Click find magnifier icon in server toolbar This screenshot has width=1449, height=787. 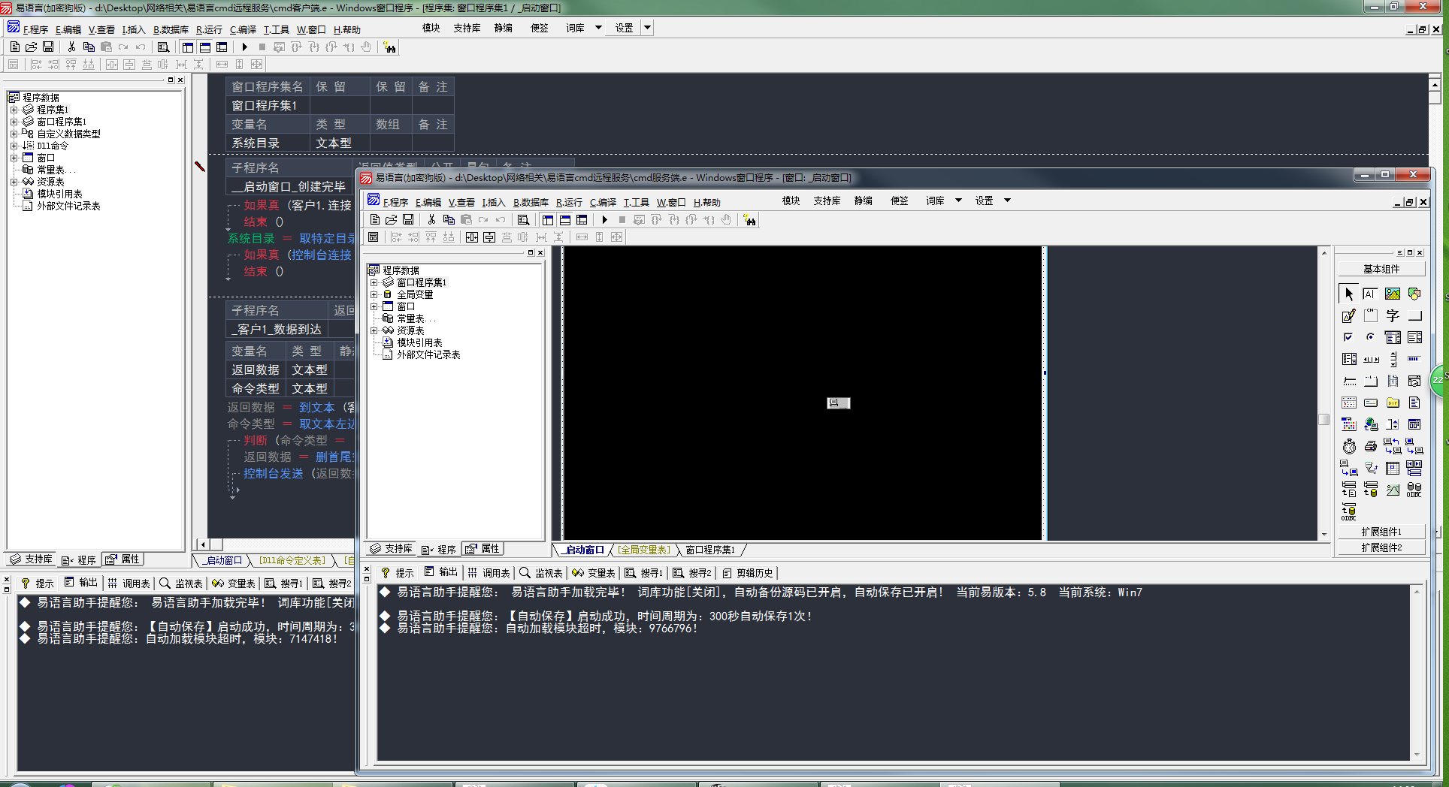pyautogui.click(x=523, y=220)
